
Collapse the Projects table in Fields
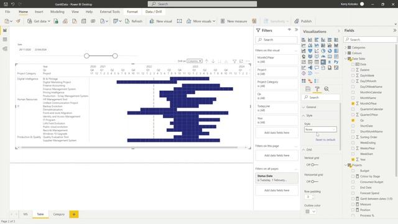(x=346, y=165)
